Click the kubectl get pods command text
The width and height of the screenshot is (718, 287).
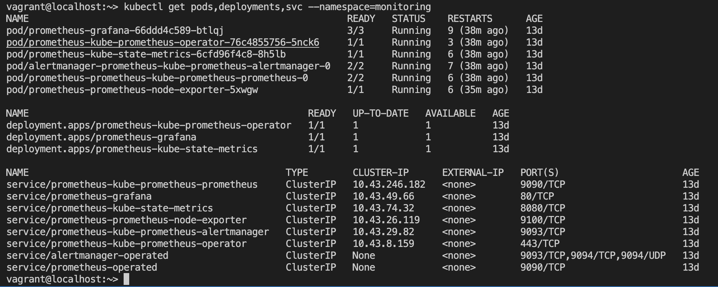(277, 7)
